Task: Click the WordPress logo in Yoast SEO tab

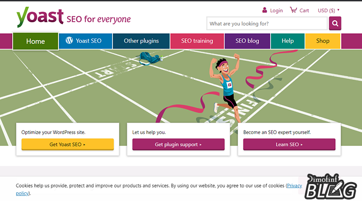Action: (x=69, y=40)
